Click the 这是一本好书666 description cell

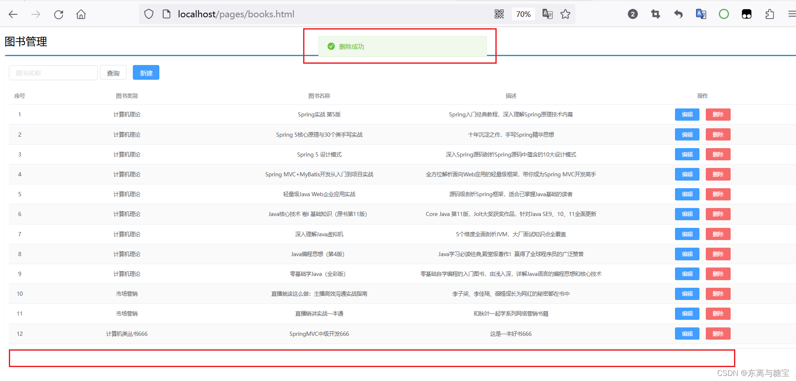511,334
